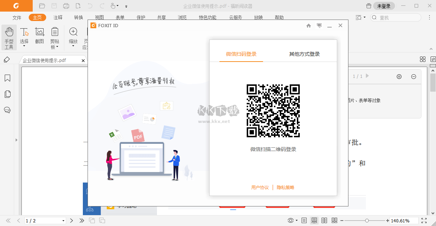Open the comments panel in left sidebar

tap(7, 110)
